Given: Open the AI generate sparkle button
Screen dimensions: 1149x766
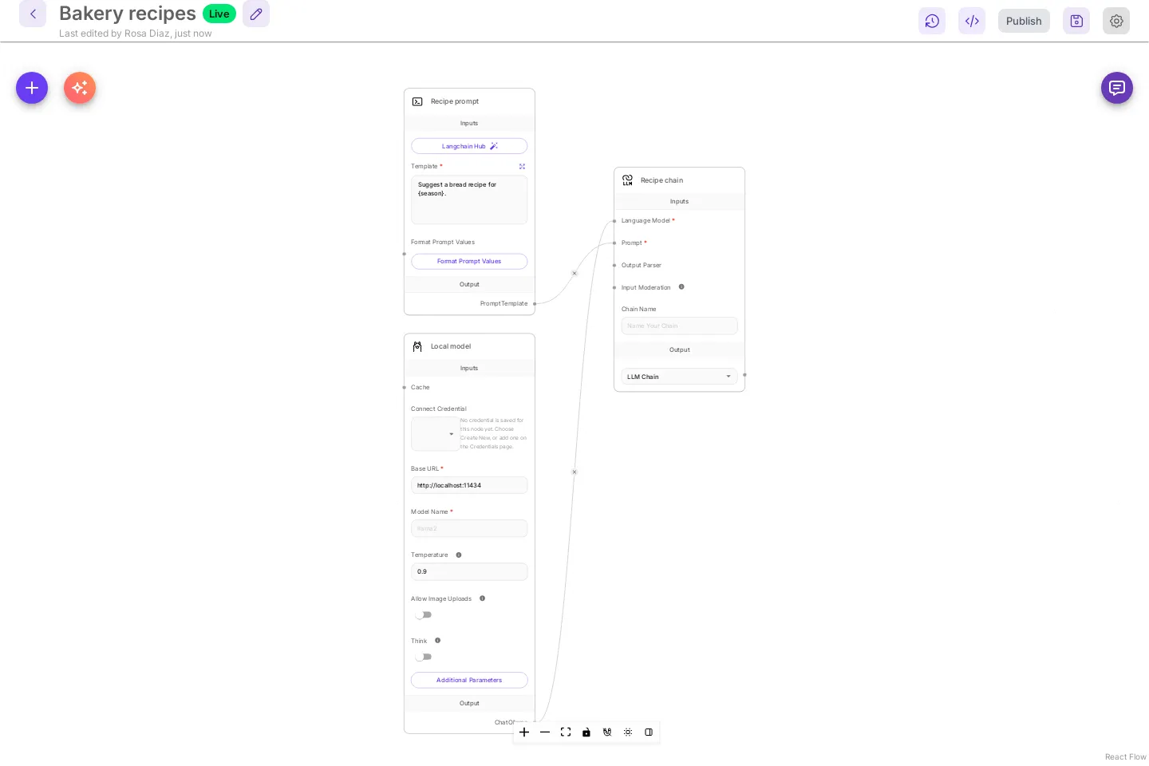Looking at the screenshot, I should (x=80, y=88).
